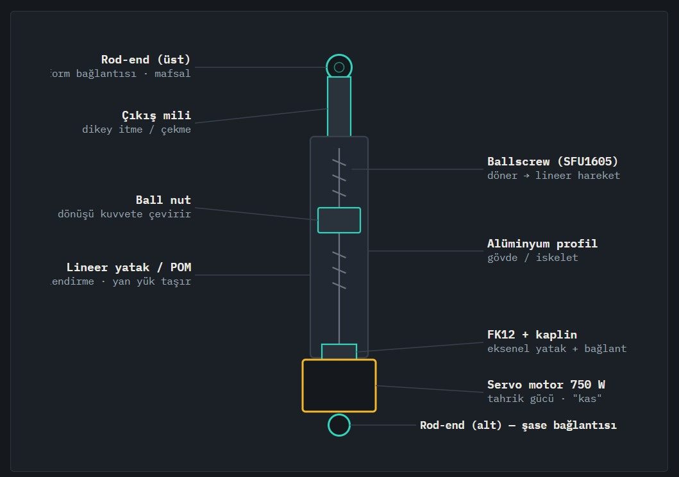Click 'dönüşü kuvvete çevirir' text
The width and height of the screenshot is (679, 477).
(x=124, y=214)
